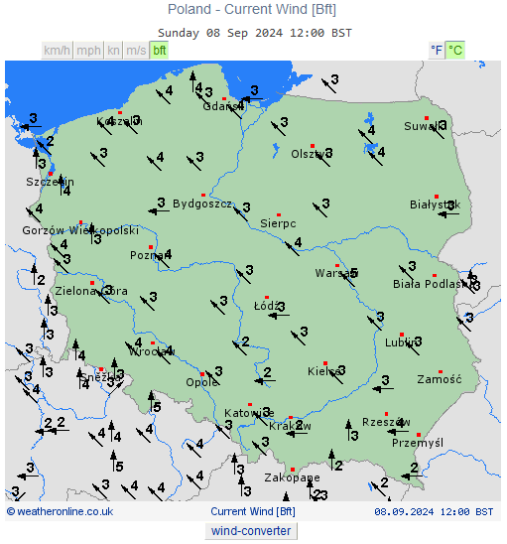Click the Warsaw city label
The width and height of the screenshot is (507, 544).
[336, 273]
